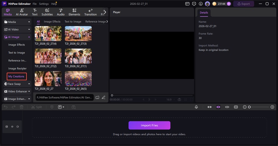Click the Import Files button
This screenshot has height=146, width=278.
[149, 125]
